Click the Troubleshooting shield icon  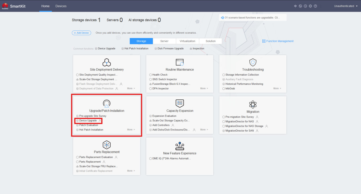coord(253,62)
